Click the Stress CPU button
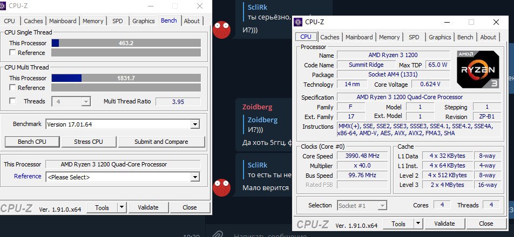Screen dimensions: 514x237 pyautogui.click(x=89, y=142)
